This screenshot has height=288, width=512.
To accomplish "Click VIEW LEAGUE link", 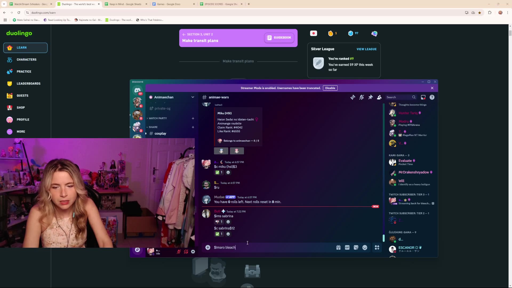I will (x=366, y=49).
